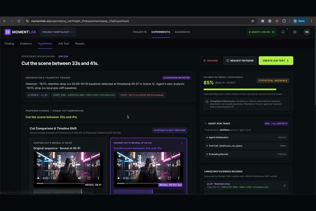
Task: Click the QUERY_RUN id tag
Action: point(84,95)
